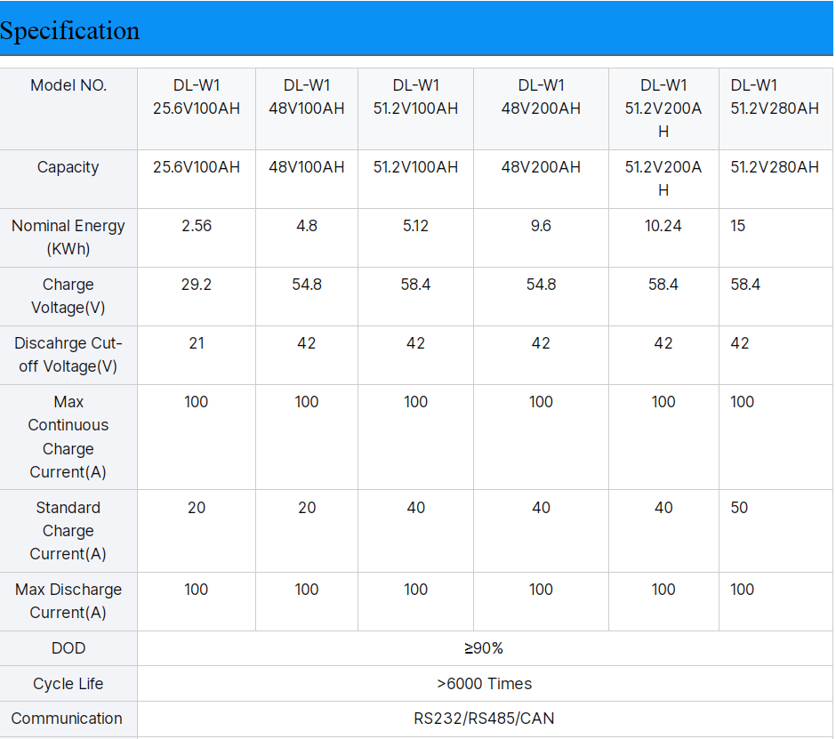Select charge voltage 54.8 under 48V200AH

[541, 285]
